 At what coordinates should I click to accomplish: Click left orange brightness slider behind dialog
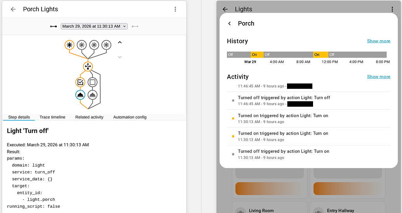(270, 189)
